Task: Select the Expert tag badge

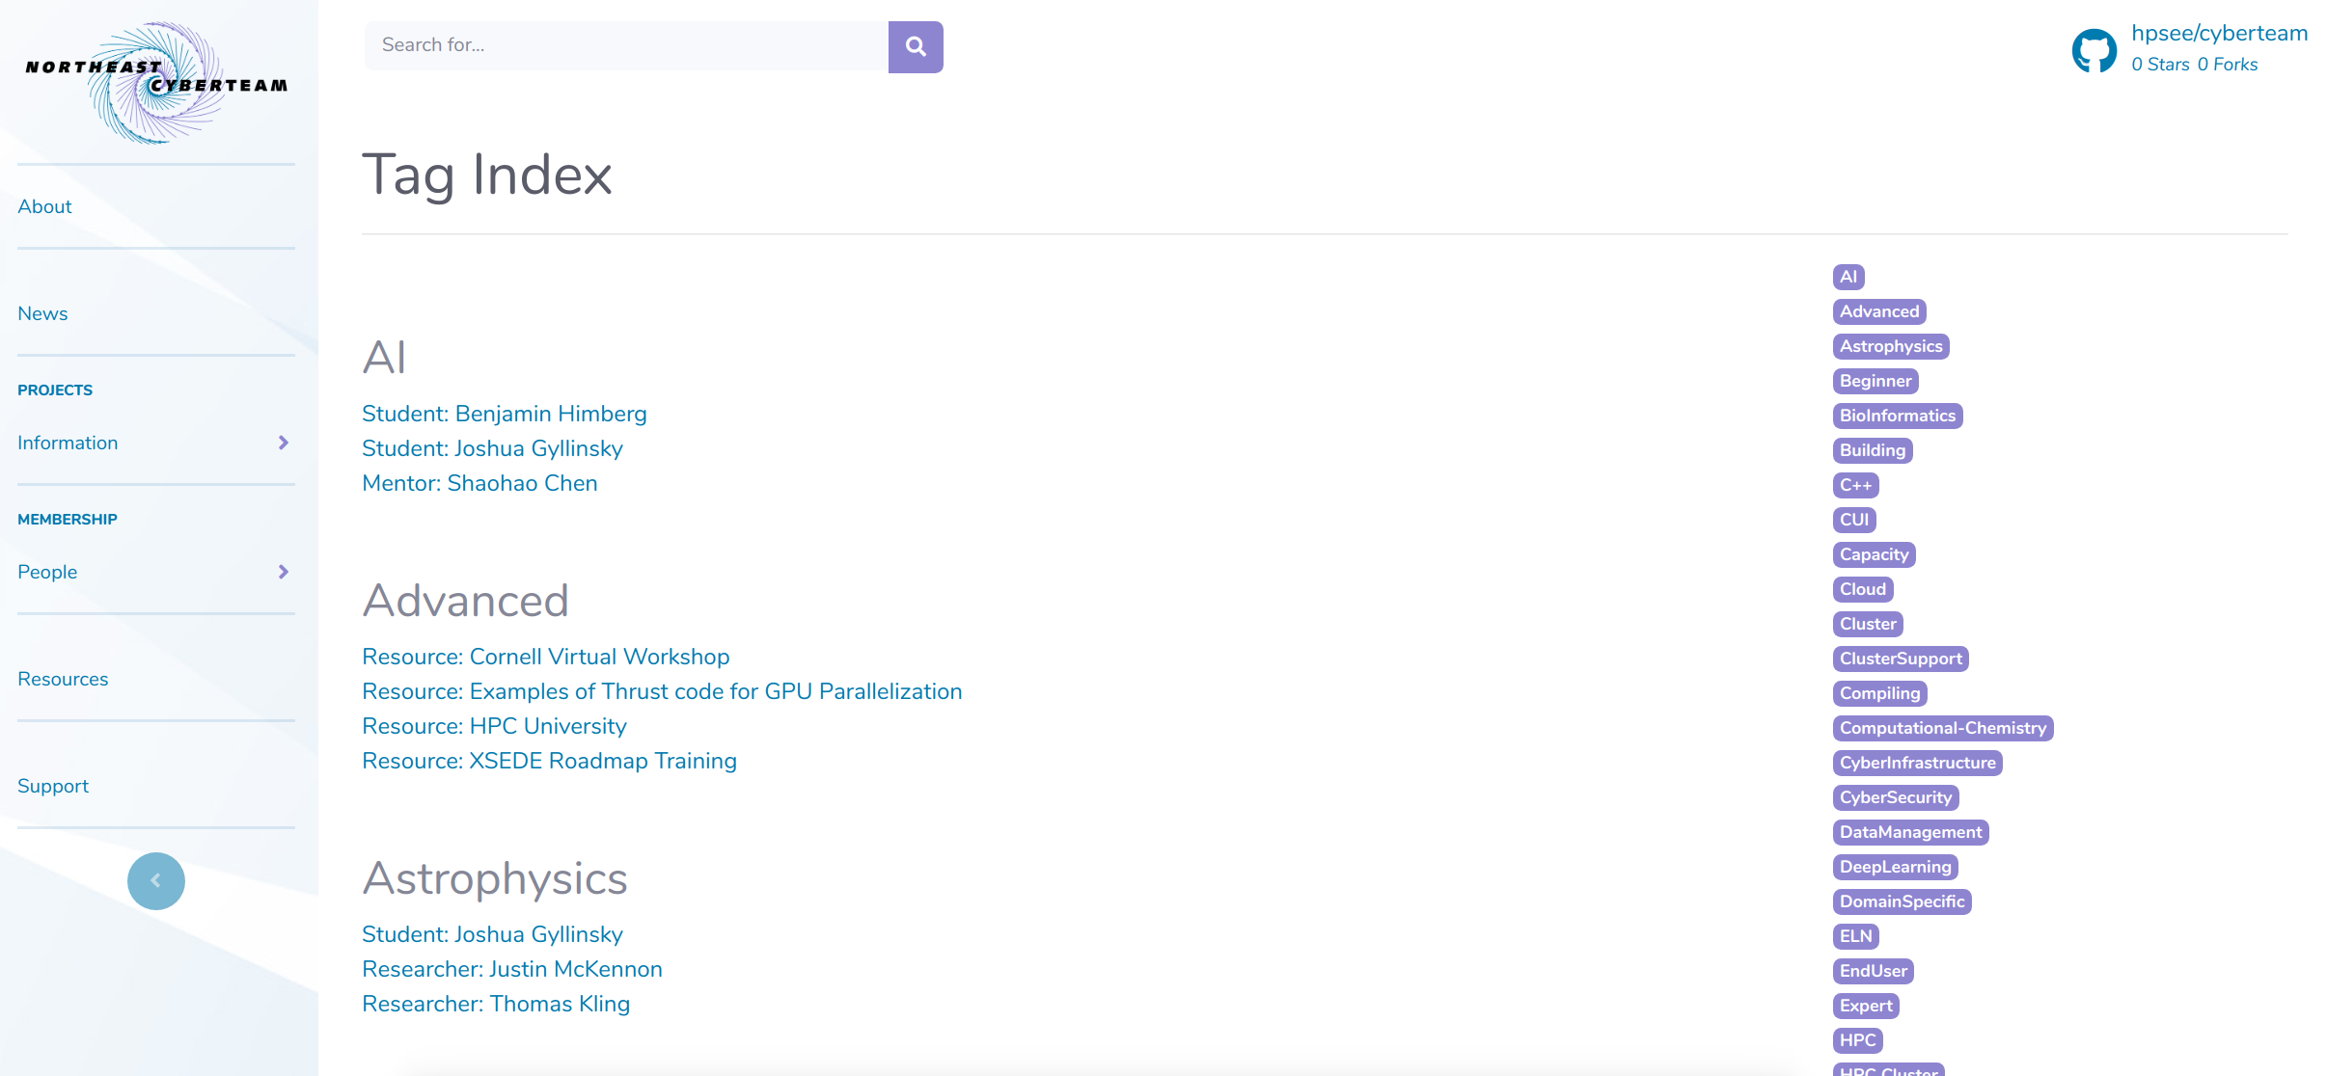Action: (x=1866, y=1006)
